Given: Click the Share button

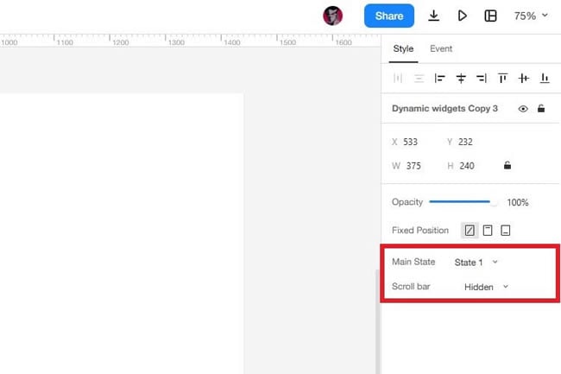Looking at the screenshot, I should click(x=389, y=16).
